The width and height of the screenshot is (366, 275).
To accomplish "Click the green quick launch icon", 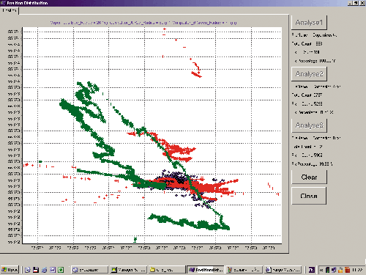I will tap(61, 270).
